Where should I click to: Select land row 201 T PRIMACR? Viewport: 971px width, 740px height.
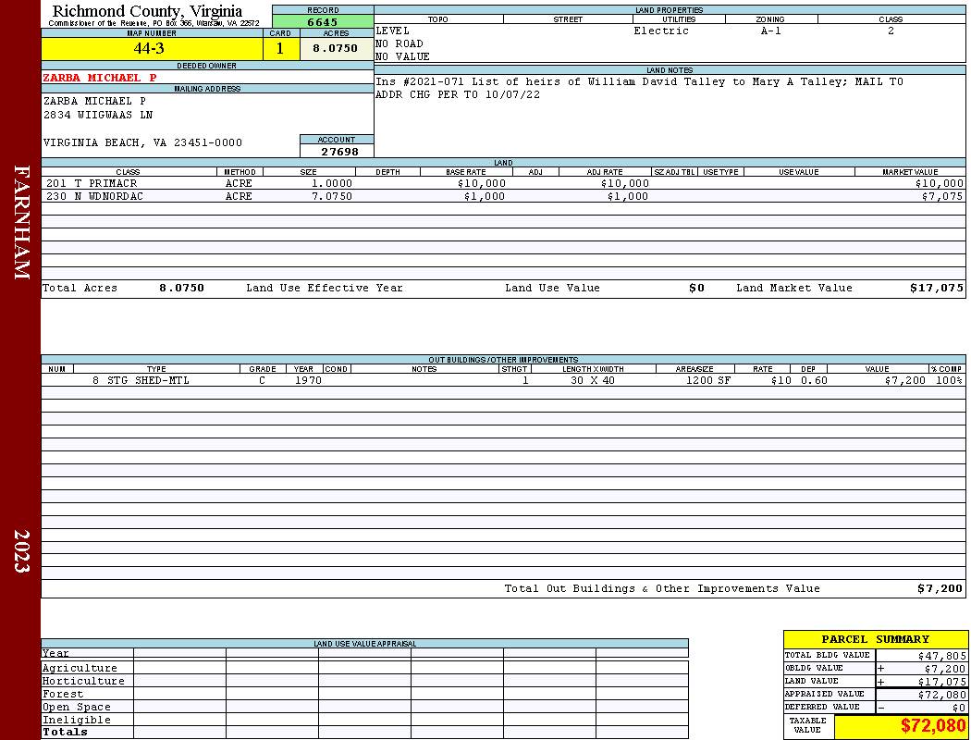(x=503, y=183)
